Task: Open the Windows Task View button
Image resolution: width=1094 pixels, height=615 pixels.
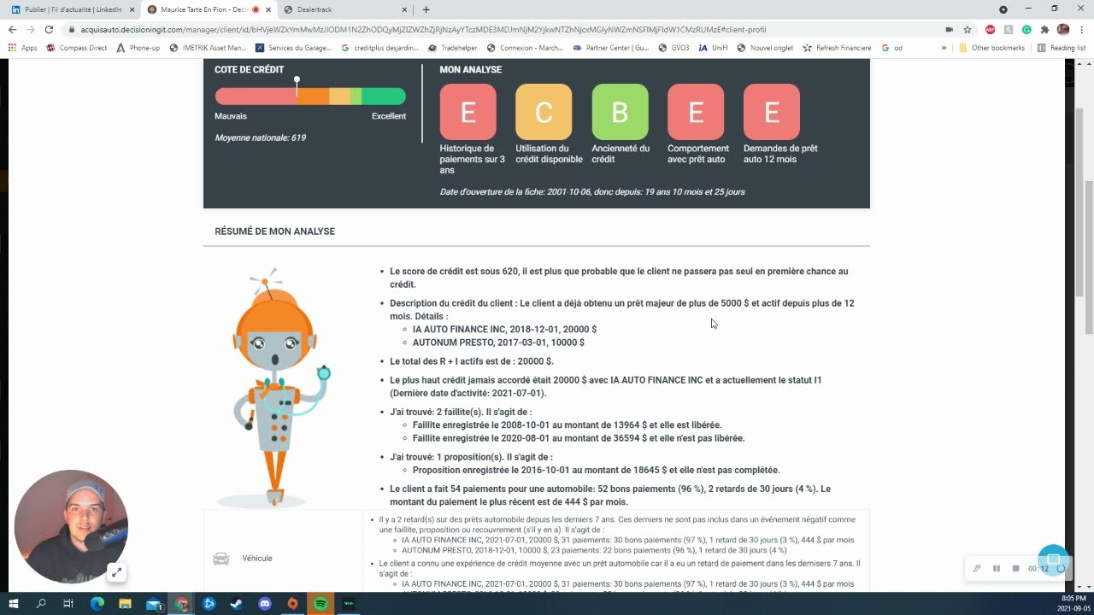Action: tap(68, 604)
